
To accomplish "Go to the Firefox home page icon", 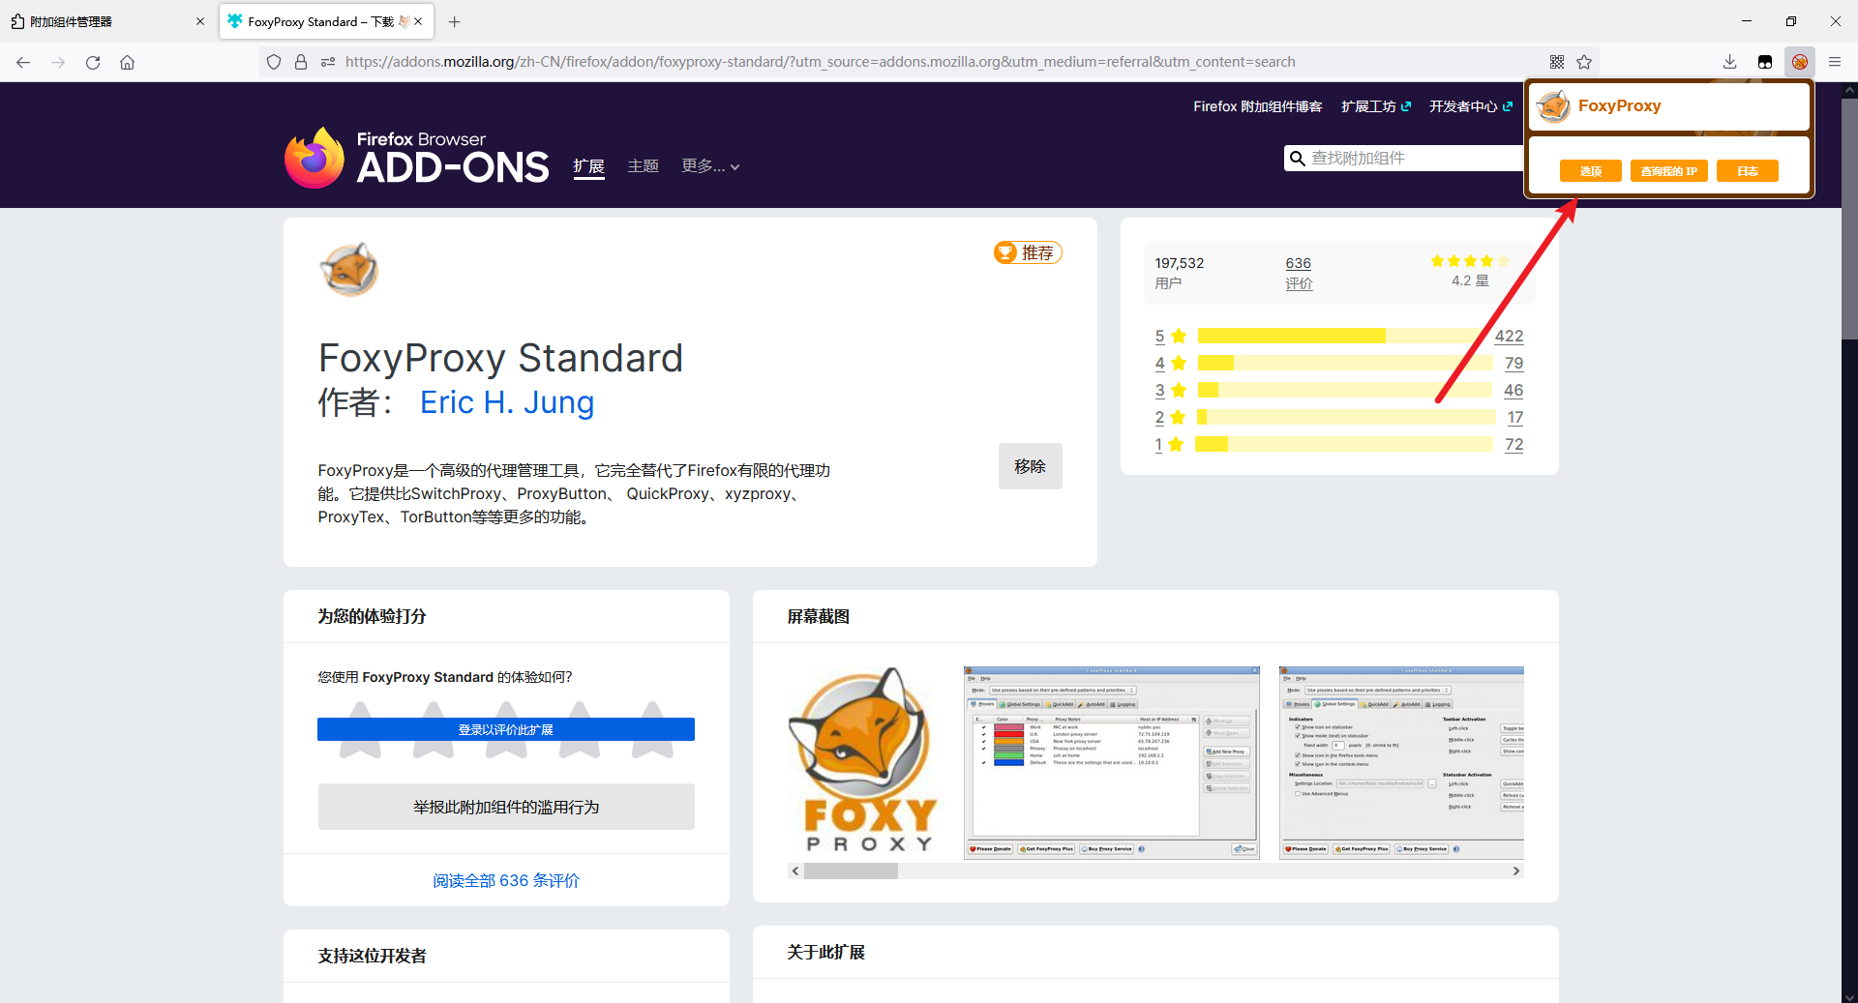I will [127, 62].
